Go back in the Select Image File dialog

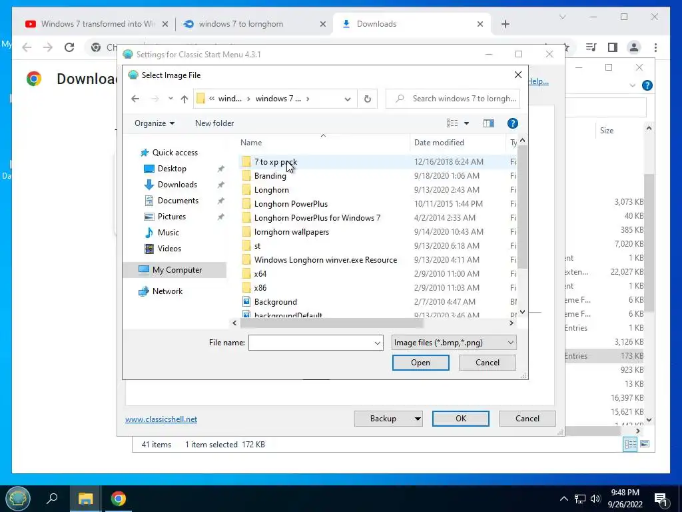point(135,99)
